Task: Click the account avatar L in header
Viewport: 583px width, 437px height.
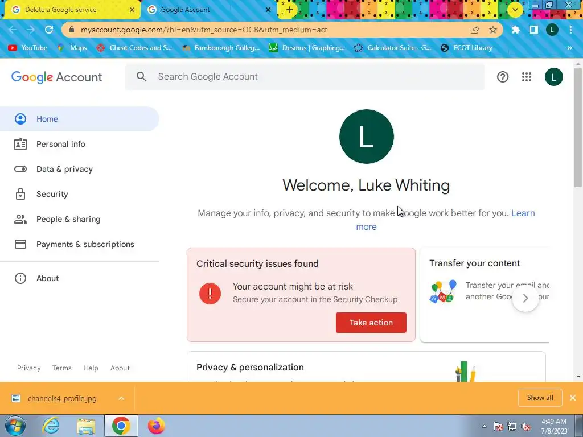Action: [x=553, y=77]
